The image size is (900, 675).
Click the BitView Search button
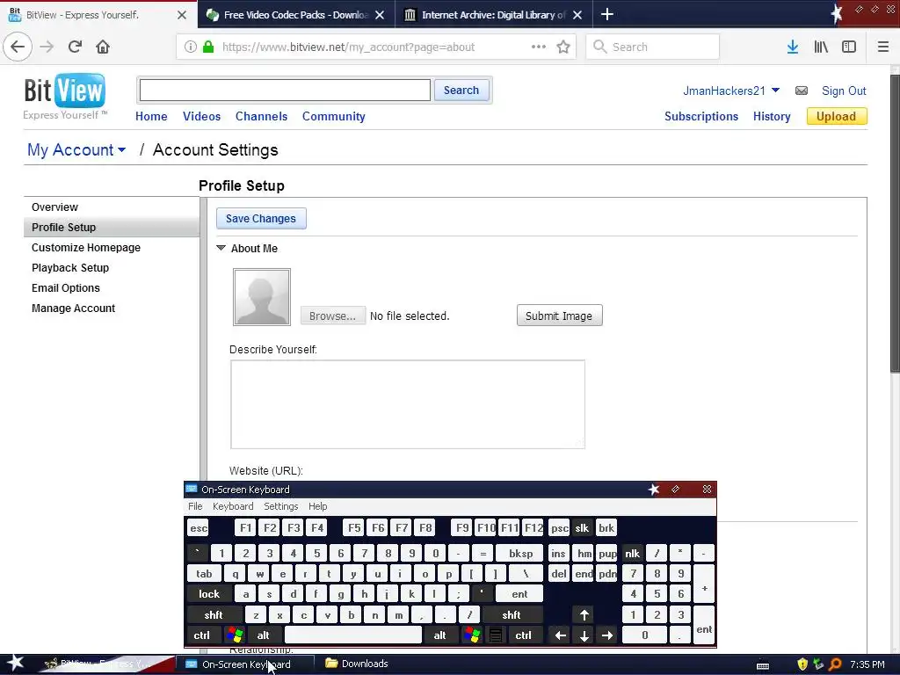[x=461, y=91]
